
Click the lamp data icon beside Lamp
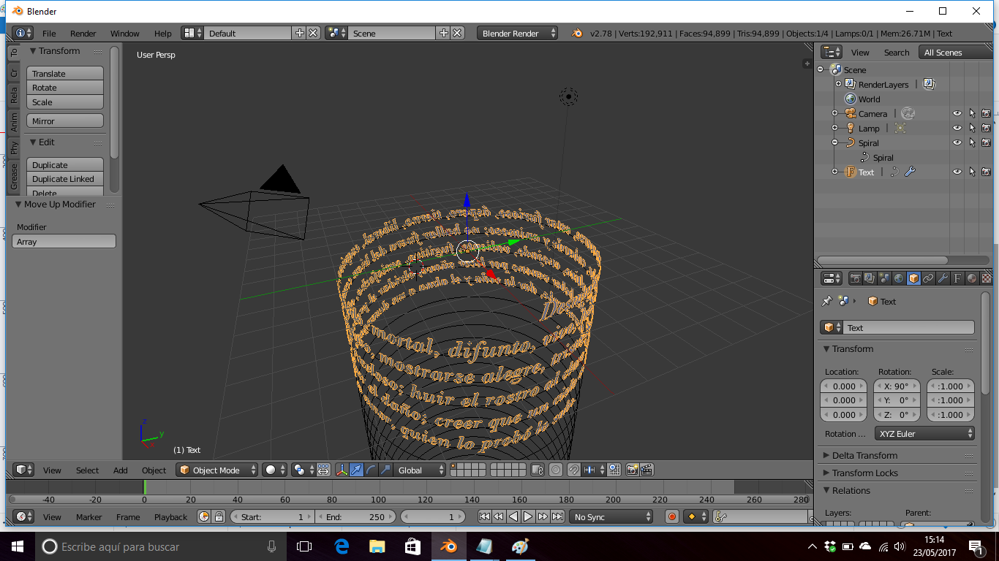[900, 128]
